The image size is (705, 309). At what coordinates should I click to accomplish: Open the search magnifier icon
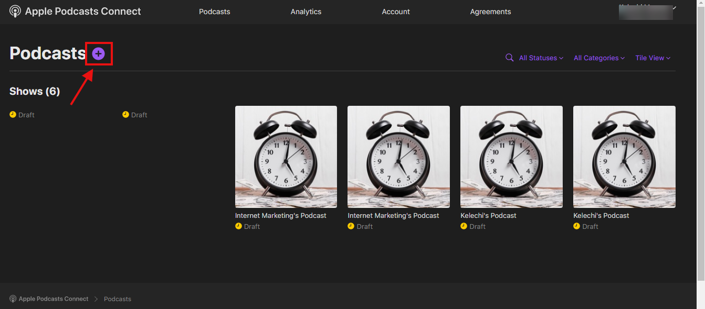[x=509, y=58]
